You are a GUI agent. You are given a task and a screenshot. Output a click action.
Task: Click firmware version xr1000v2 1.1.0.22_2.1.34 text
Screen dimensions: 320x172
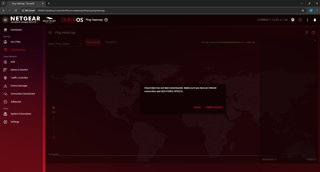pos(272,20)
